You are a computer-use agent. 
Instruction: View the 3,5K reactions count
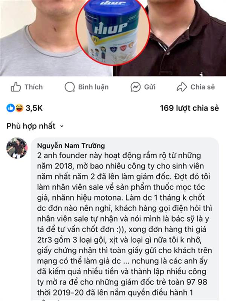coord(34,108)
